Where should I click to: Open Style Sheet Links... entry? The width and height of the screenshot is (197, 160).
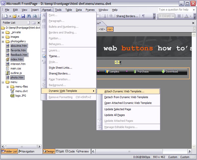69,68
